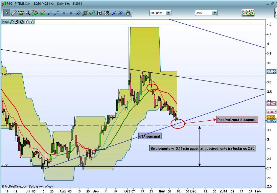Screen dimensions: 277x193
Task: Select the arrow cursor tool
Action: pyautogui.click(x=7, y=13)
